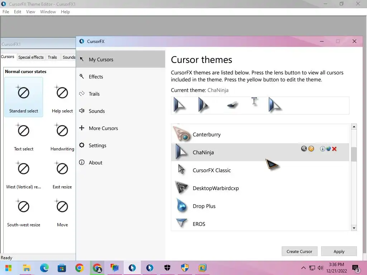Select the CursorFX Classic theme
367x275 pixels.
point(260,170)
